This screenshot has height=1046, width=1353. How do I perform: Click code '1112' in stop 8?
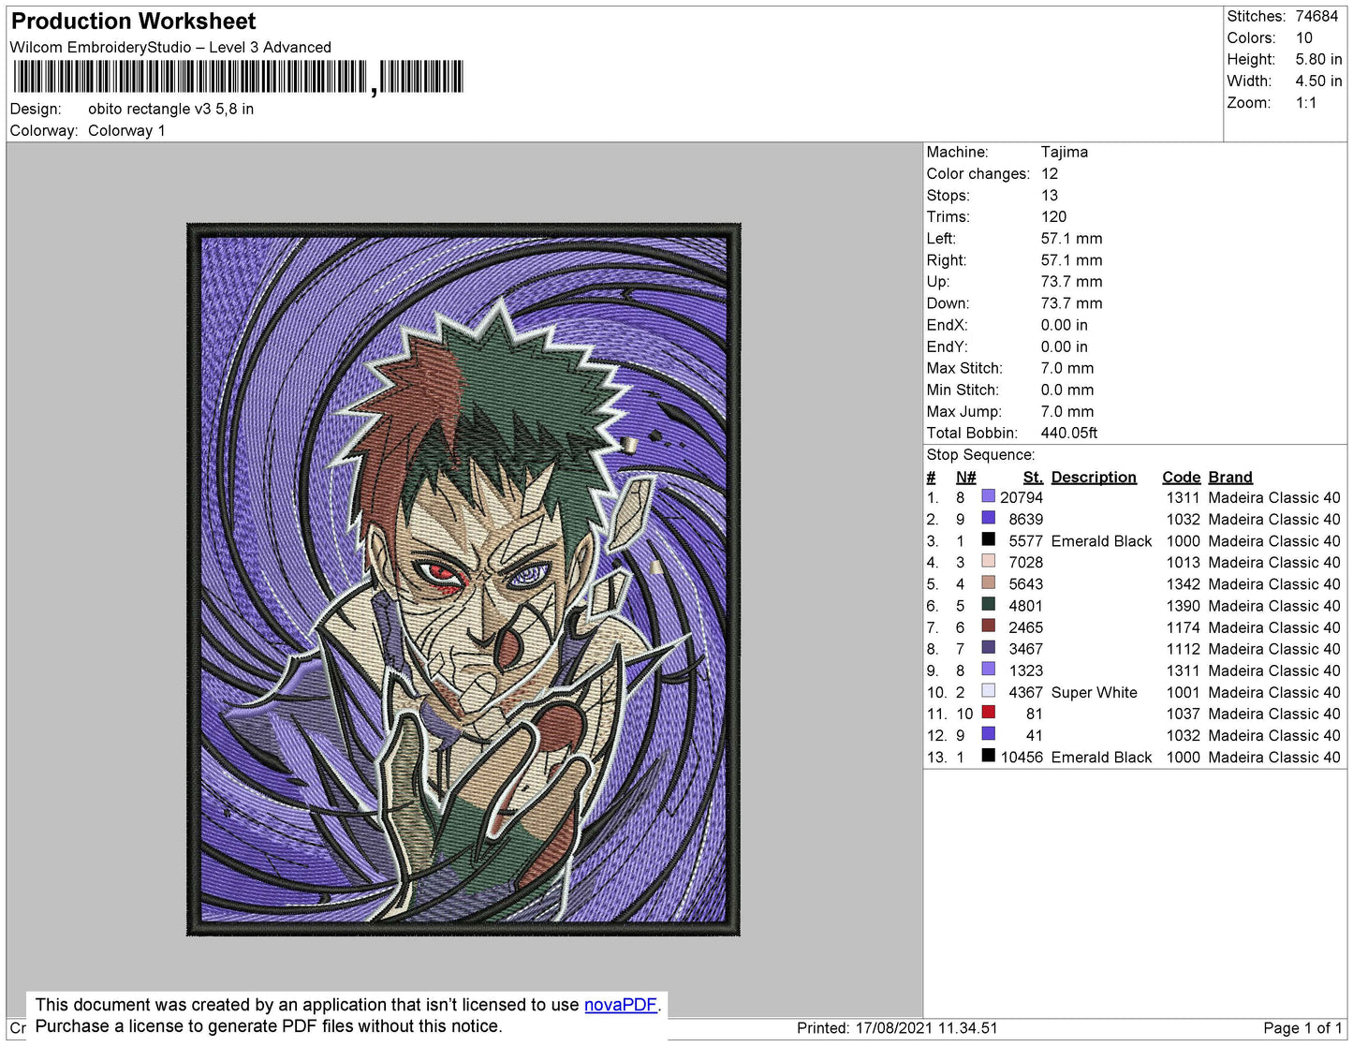[x=1183, y=648]
